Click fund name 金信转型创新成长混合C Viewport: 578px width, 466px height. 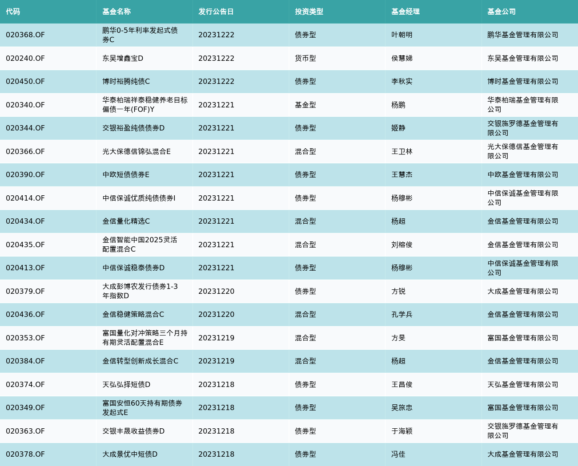(x=140, y=361)
